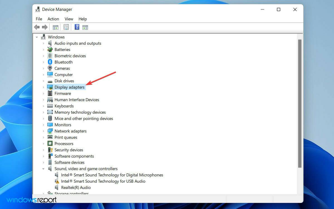The image size is (334, 209).
Task: Collapse Sound, video and game controllers
Action: coord(43,169)
